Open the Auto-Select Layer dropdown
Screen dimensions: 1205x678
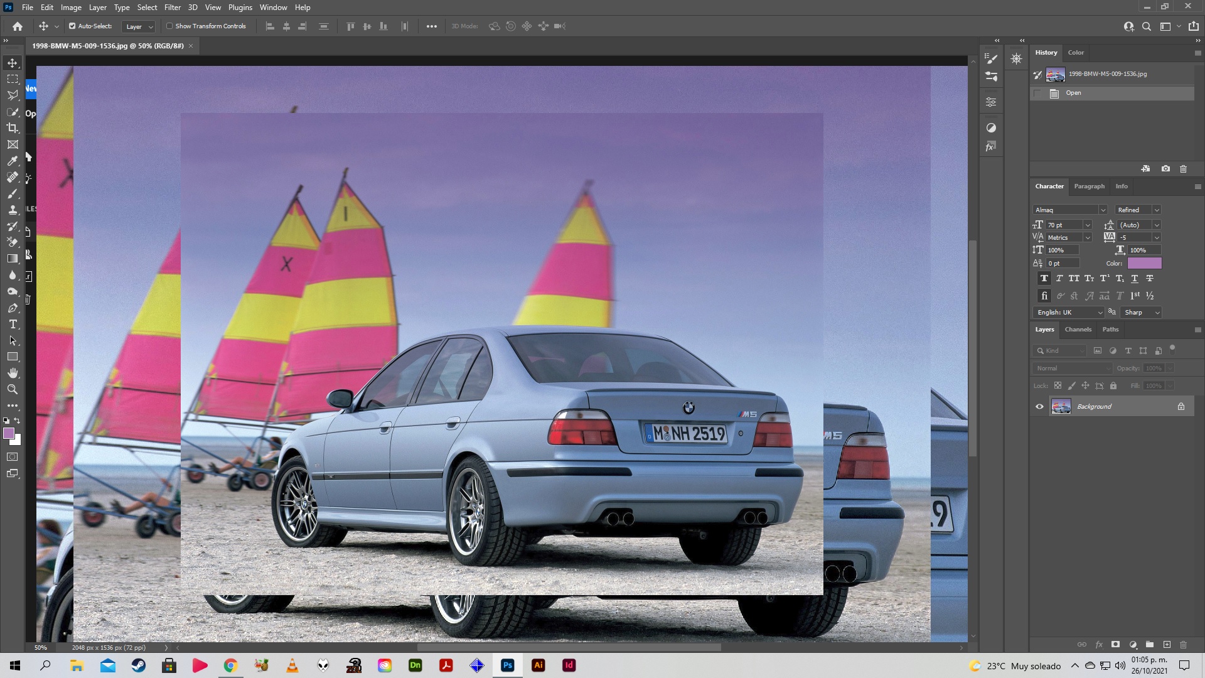139,26
